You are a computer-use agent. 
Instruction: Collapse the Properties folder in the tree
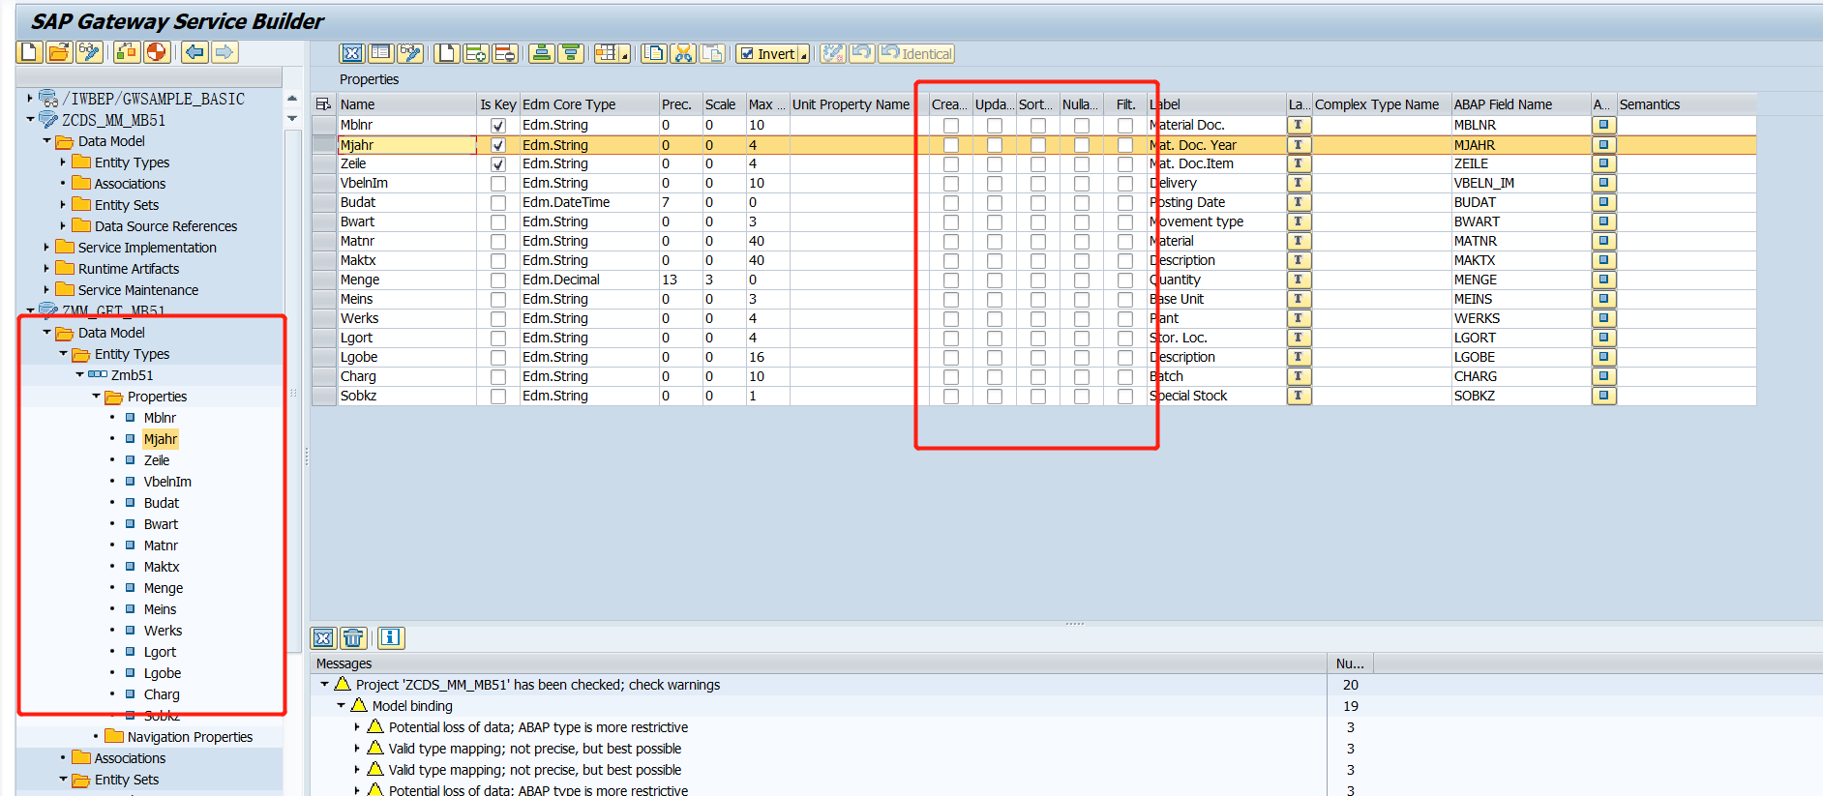coord(96,396)
